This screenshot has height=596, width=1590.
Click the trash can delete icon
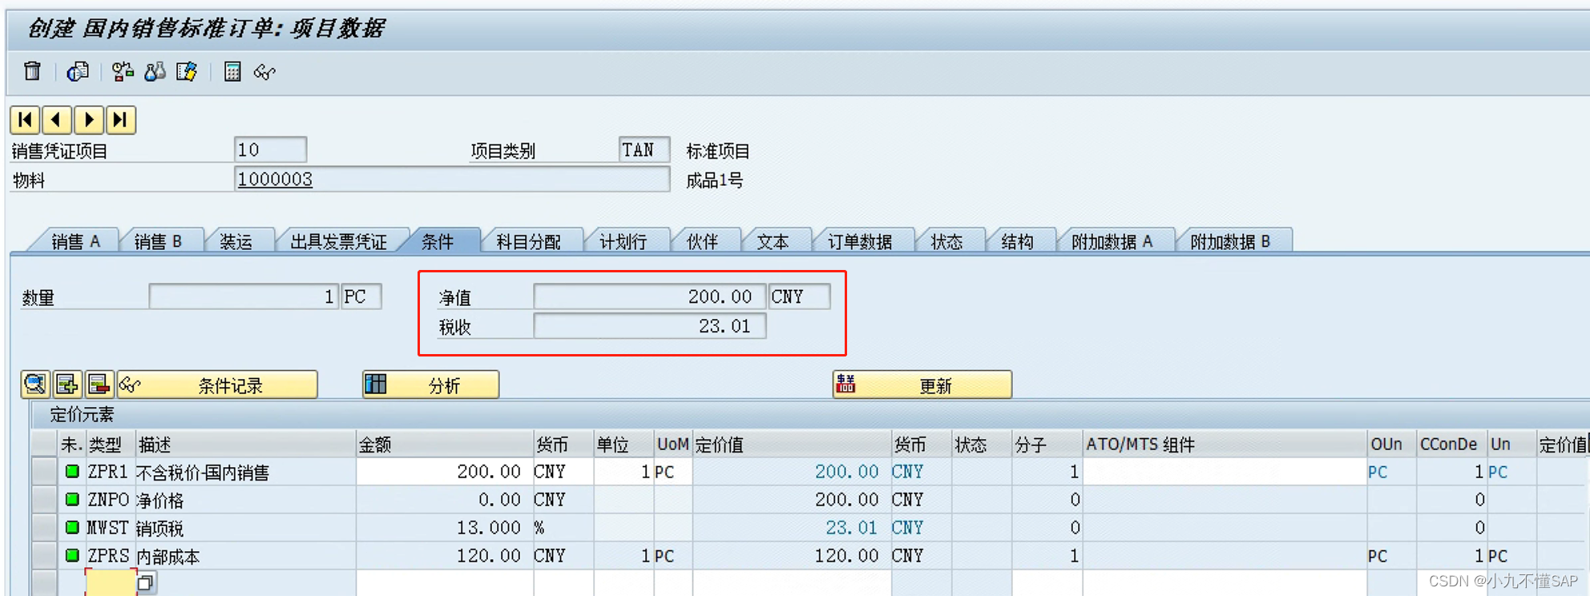pyautogui.click(x=32, y=71)
